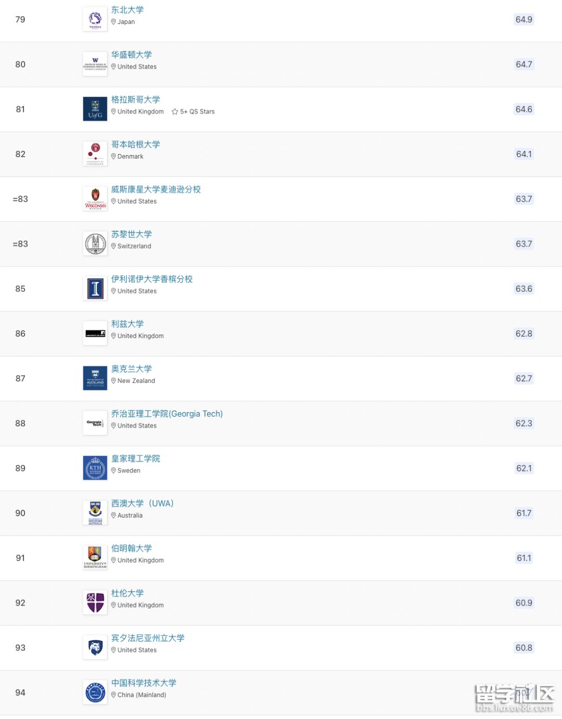
Task: Click the Durham University purple shield logo
Action: (x=95, y=602)
